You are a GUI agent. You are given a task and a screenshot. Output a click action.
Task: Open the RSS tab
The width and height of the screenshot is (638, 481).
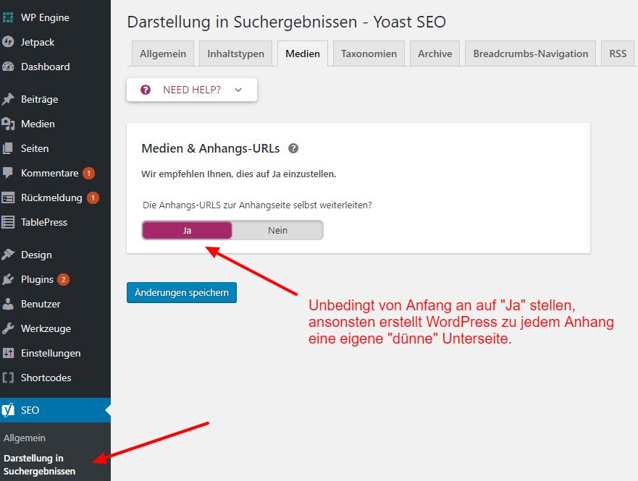coord(618,54)
